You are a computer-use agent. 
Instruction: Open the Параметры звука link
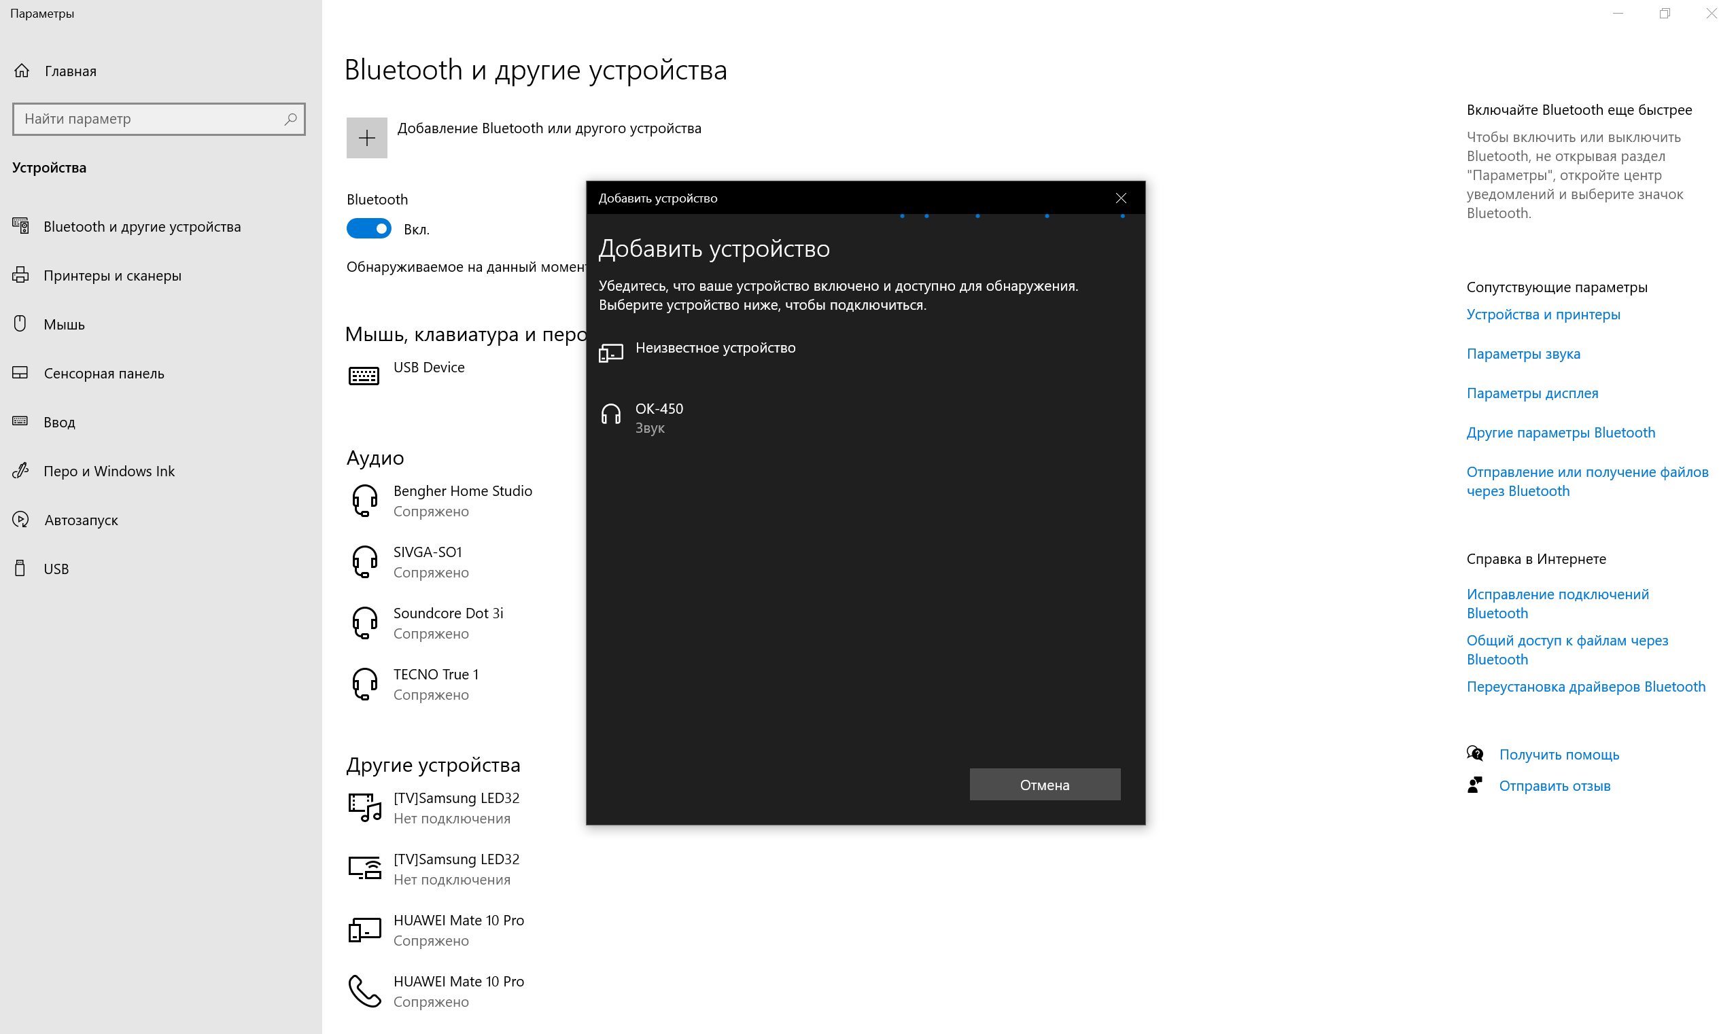(x=1523, y=353)
